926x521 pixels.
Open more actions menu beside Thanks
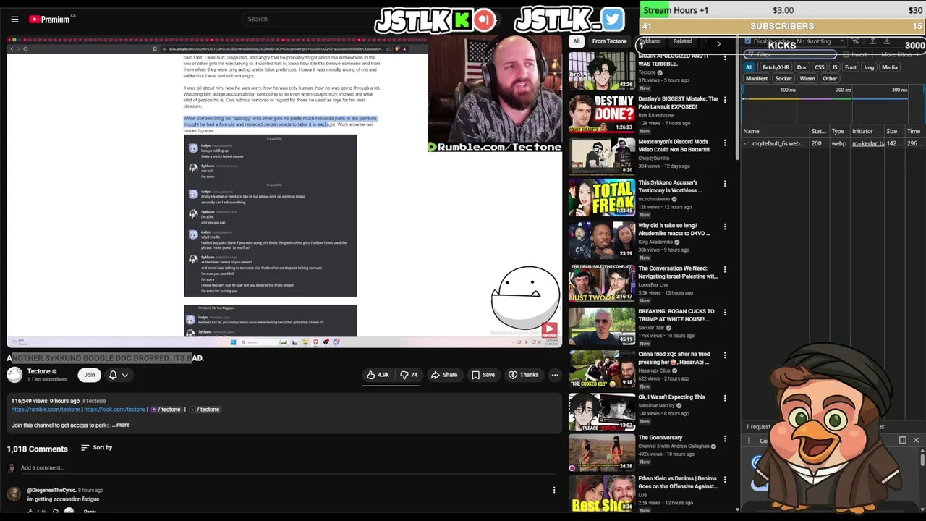pos(555,375)
